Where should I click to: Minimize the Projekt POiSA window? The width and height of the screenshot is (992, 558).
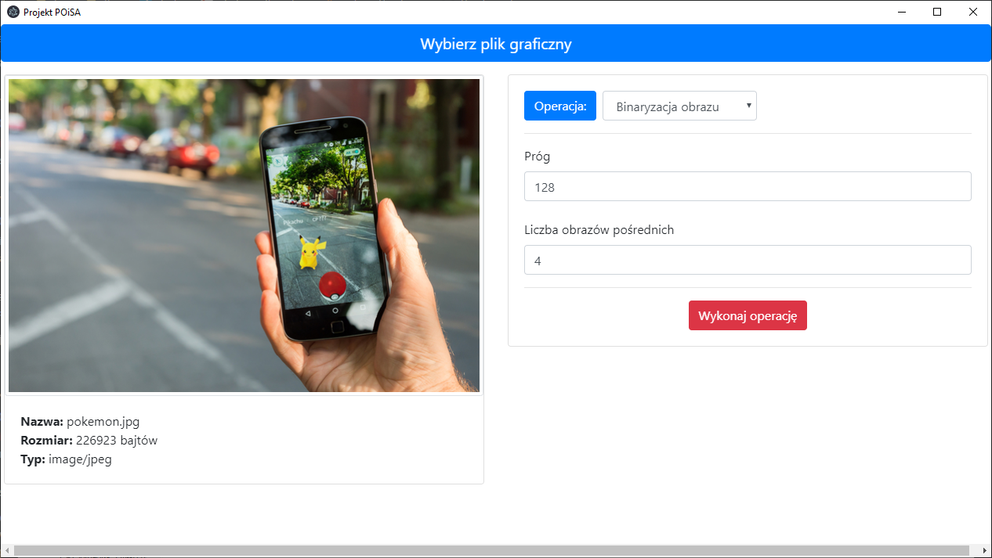coord(901,12)
